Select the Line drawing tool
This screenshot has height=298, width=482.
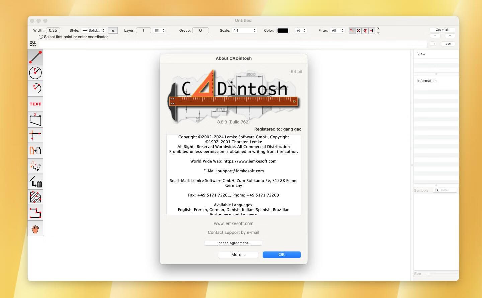click(x=35, y=57)
